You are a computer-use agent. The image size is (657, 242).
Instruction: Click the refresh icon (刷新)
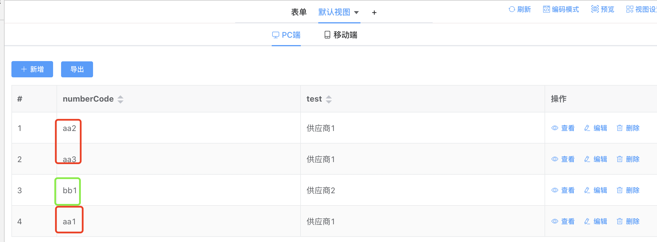point(512,9)
